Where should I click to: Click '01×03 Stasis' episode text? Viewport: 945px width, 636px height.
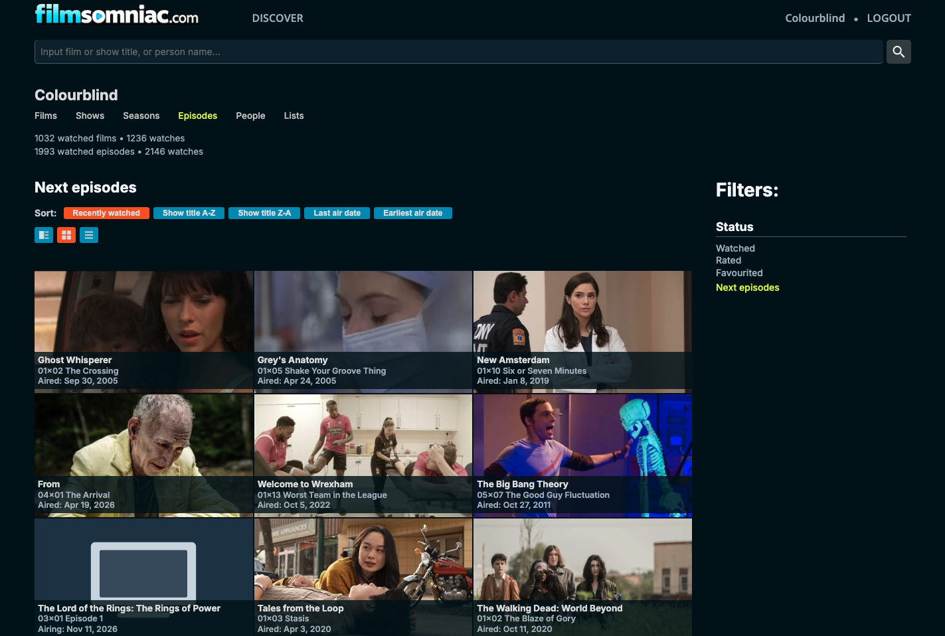tap(283, 619)
